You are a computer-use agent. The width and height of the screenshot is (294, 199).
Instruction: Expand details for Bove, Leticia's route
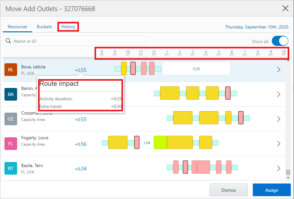click(279, 69)
